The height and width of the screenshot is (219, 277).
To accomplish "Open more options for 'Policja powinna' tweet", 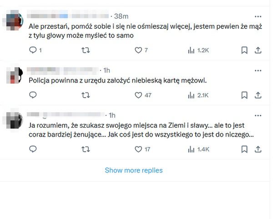I will [258, 70].
